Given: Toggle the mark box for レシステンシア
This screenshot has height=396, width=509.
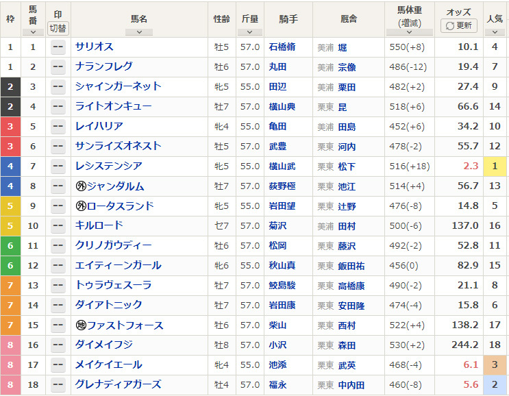Looking at the screenshot, I should point(58,166).
